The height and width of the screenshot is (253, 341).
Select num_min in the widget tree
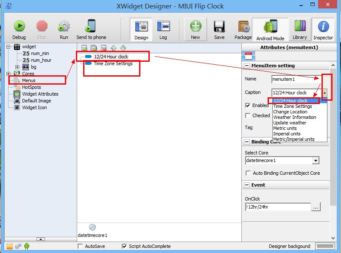click(40, 53)
